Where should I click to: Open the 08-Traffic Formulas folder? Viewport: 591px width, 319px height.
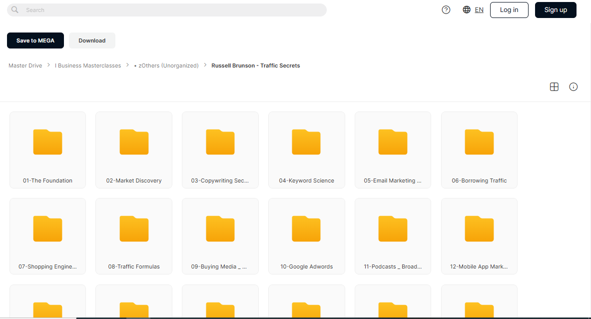click(134, 236)
